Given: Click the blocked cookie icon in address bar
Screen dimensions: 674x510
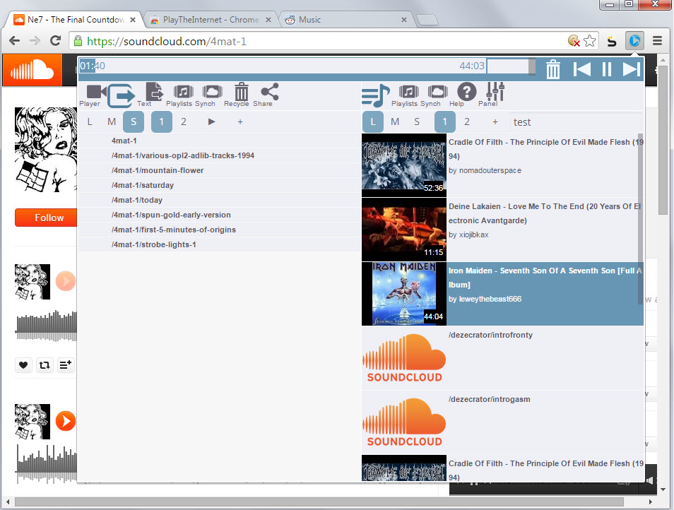Looking at the screenshot, I should pyautogui.click(x=574, y=41).
